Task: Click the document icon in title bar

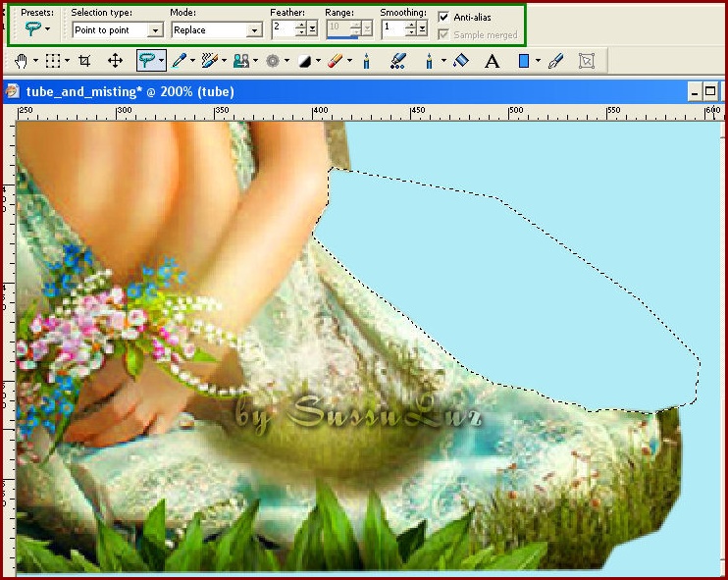Action: point(13,91)
